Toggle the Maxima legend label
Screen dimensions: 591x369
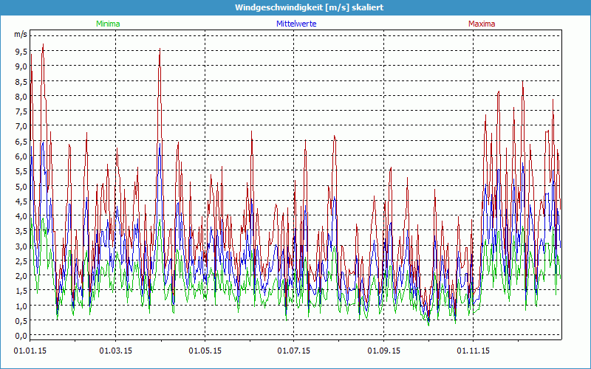[x=482, y=24]
